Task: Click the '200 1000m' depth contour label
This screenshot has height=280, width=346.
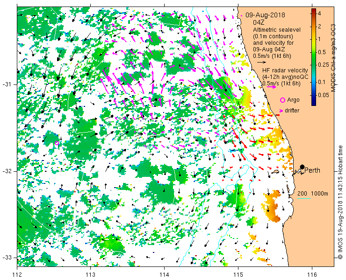Action: click(313, 194)
